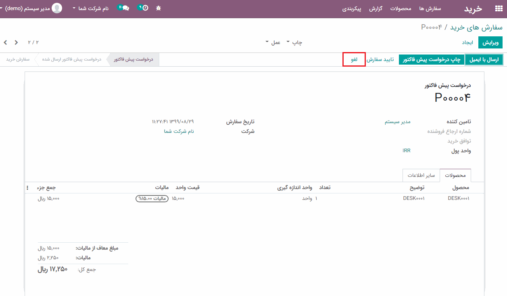Open the apps grid menu icon
Image resolution: width=507 pixels, height=296 pixels.
(499, 8)
